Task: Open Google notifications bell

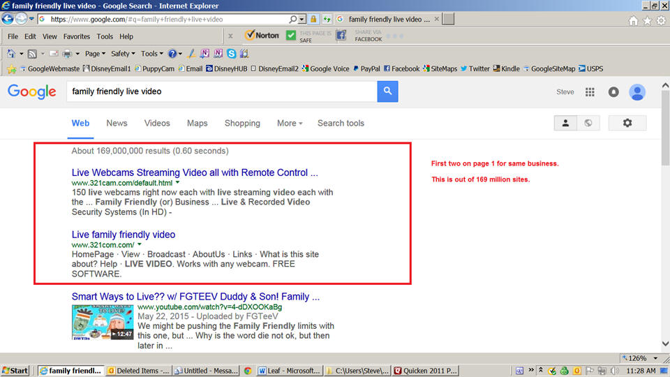Action: coord(613,92)
